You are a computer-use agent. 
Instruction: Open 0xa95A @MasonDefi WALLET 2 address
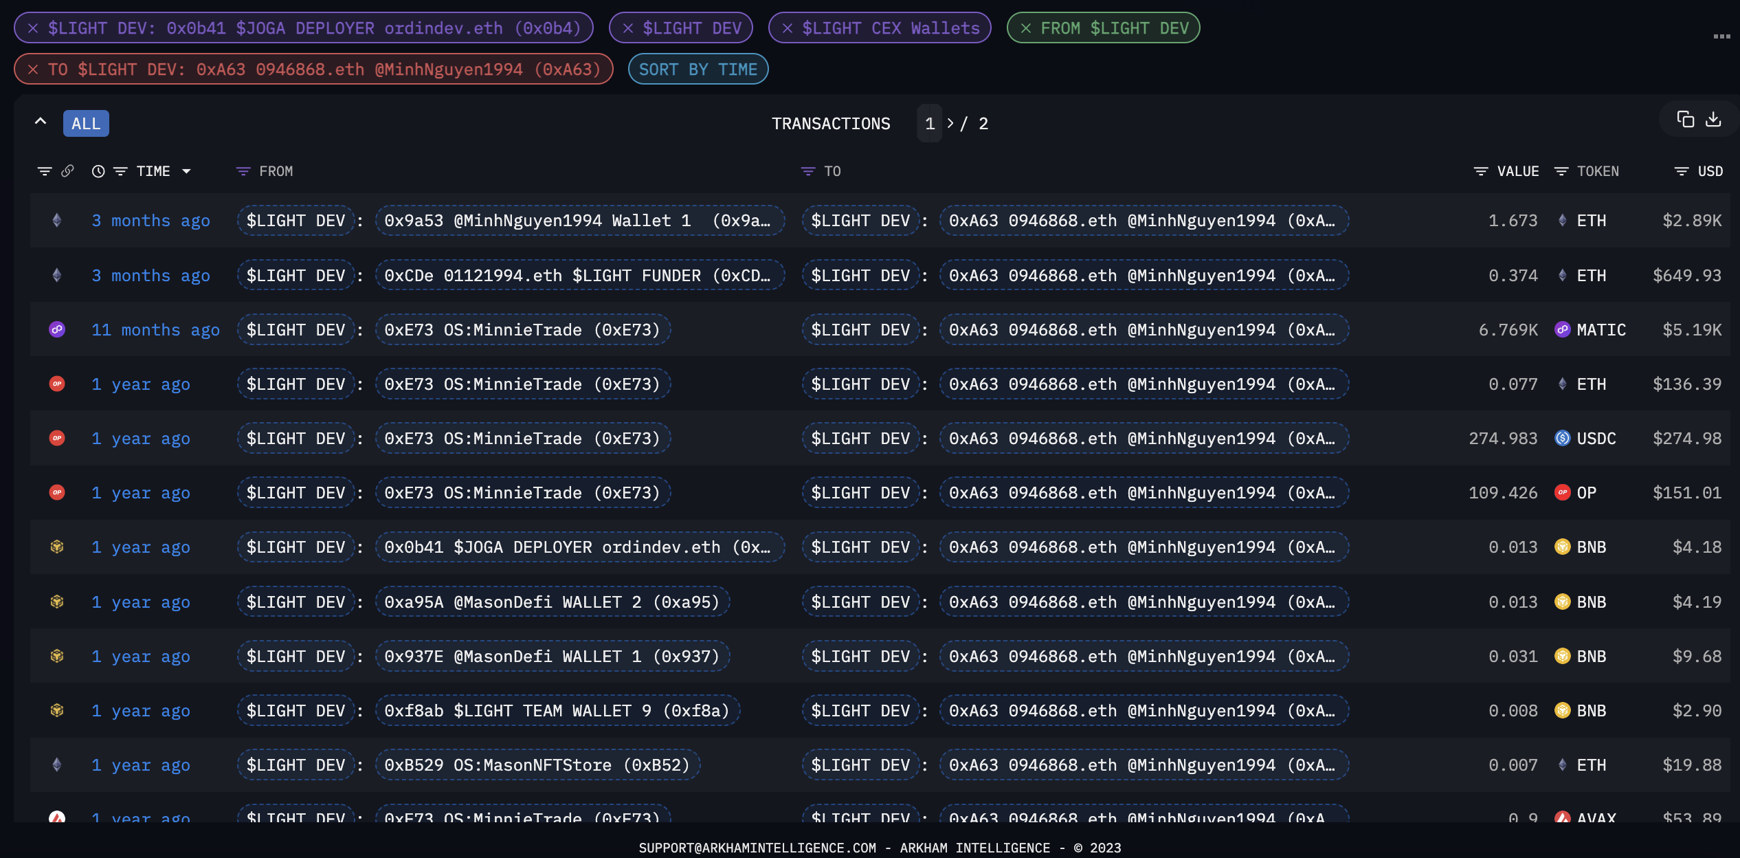[553, 602]
